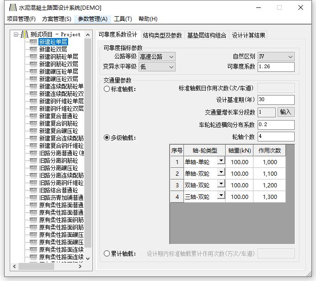Select the 多级轴载 radio button
The image size is (316, 281).
pyautogui.click(x=107, y=138)
